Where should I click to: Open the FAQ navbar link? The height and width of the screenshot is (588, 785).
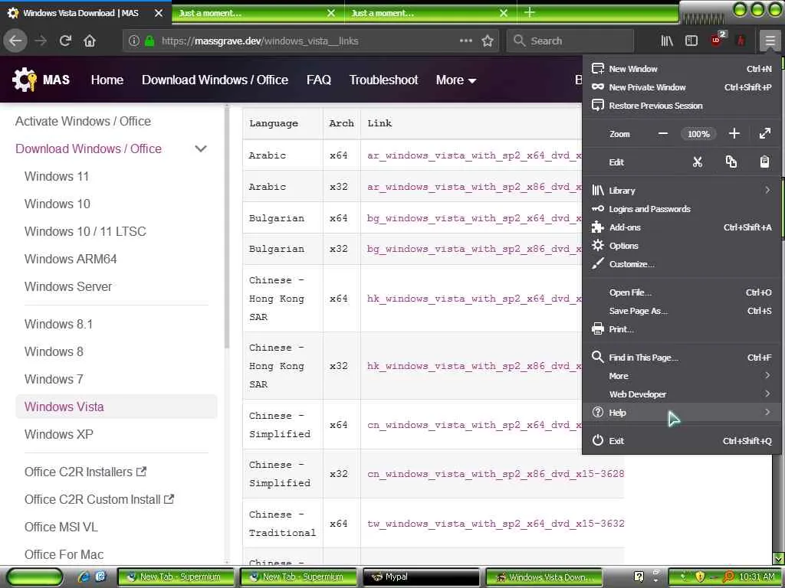click(319, 80)
